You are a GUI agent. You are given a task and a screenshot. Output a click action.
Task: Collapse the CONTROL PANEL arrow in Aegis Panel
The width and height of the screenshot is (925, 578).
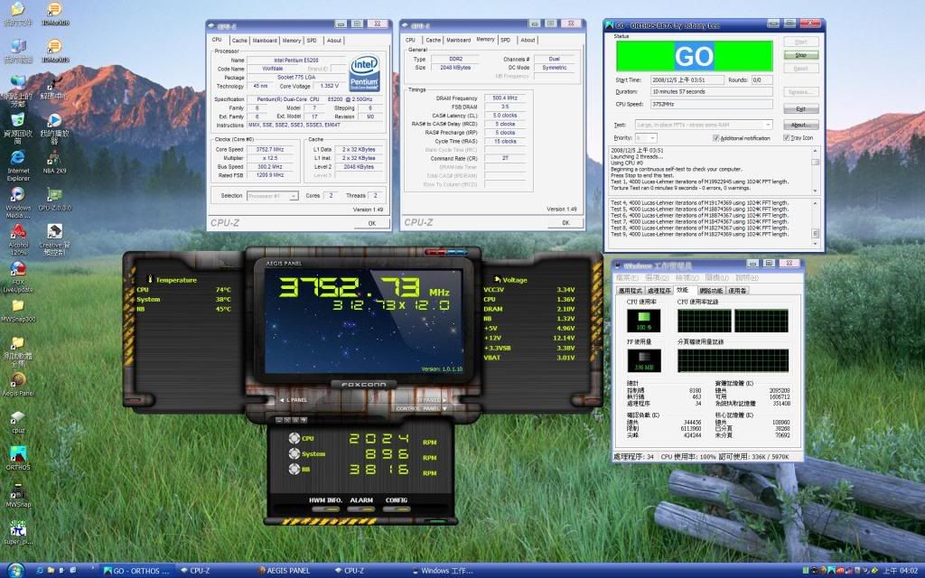click(444, 408)
